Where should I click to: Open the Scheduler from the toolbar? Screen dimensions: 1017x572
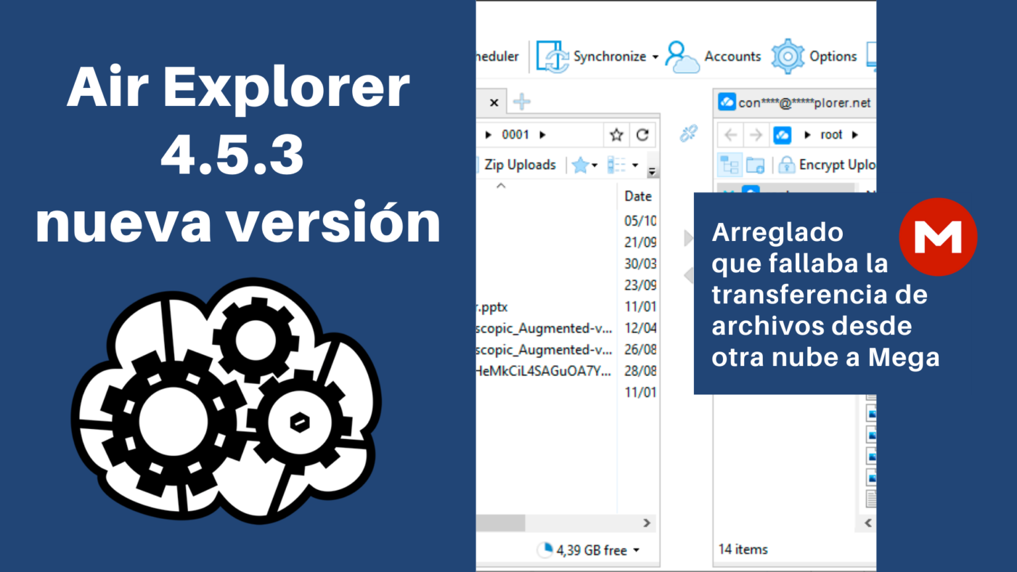[x=497, y=56]
